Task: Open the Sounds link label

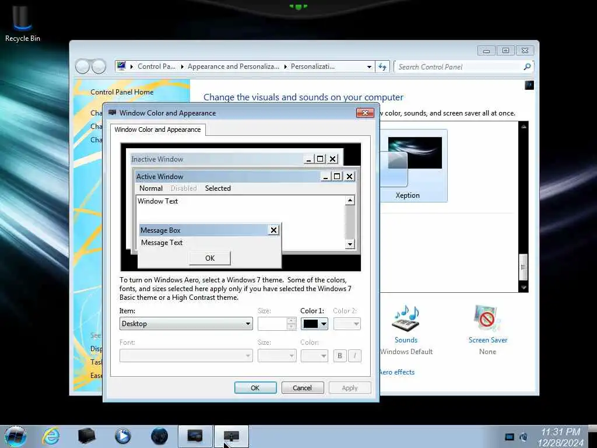Action: tap(406, 340)
